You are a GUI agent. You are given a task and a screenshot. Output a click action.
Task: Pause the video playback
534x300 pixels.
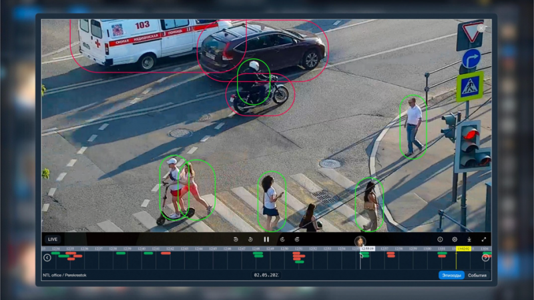pyautogui.click(x=266, y=239)
